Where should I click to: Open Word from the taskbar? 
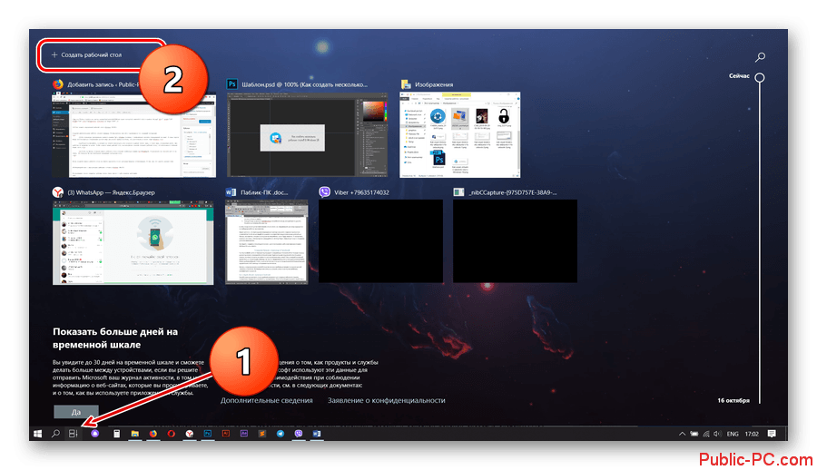[316, 434]
